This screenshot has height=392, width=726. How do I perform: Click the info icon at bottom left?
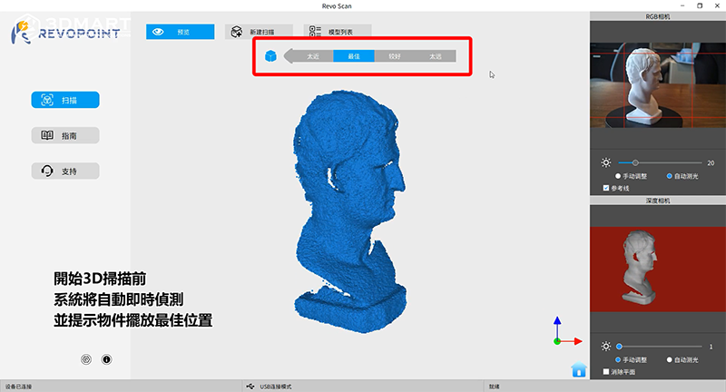click(x=106, y=359)
